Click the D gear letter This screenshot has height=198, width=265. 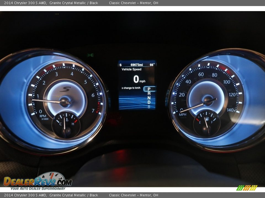tap(149, 102)
